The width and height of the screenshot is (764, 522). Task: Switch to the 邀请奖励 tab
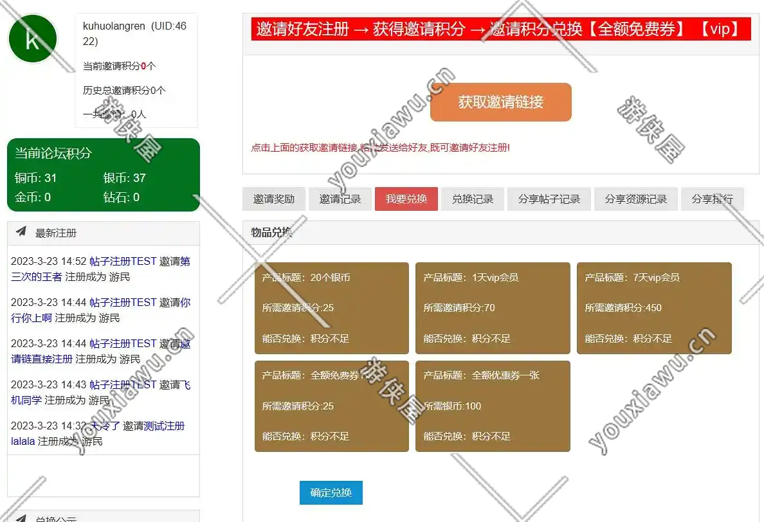(273, 199)
